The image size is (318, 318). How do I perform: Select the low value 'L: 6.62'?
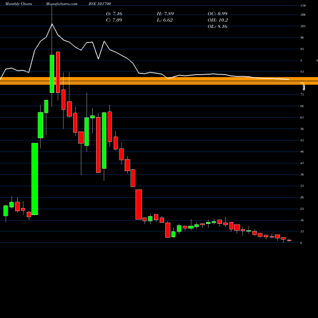point(165,20)
